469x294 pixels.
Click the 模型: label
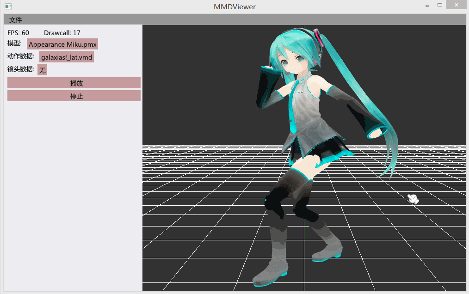pyautogui.click(x=14, y=43)
